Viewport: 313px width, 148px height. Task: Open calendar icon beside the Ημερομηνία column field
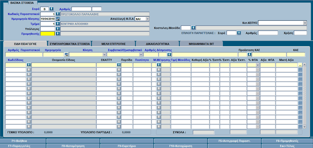coord(66,54)
